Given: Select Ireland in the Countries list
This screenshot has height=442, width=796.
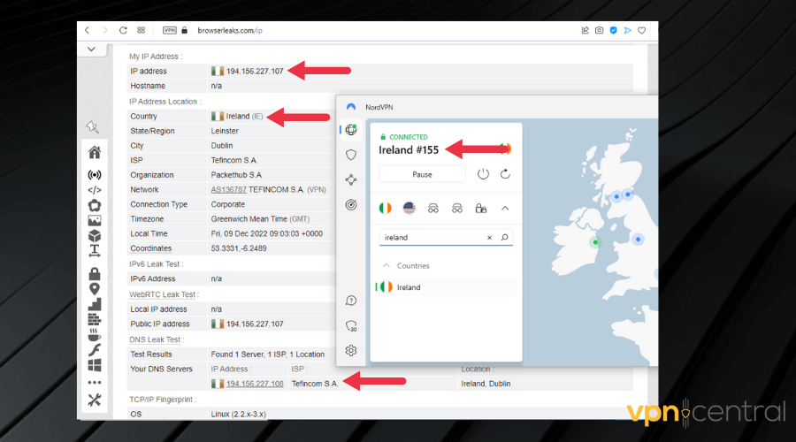Looking at the screenshot, I should (x=446, y=287).
